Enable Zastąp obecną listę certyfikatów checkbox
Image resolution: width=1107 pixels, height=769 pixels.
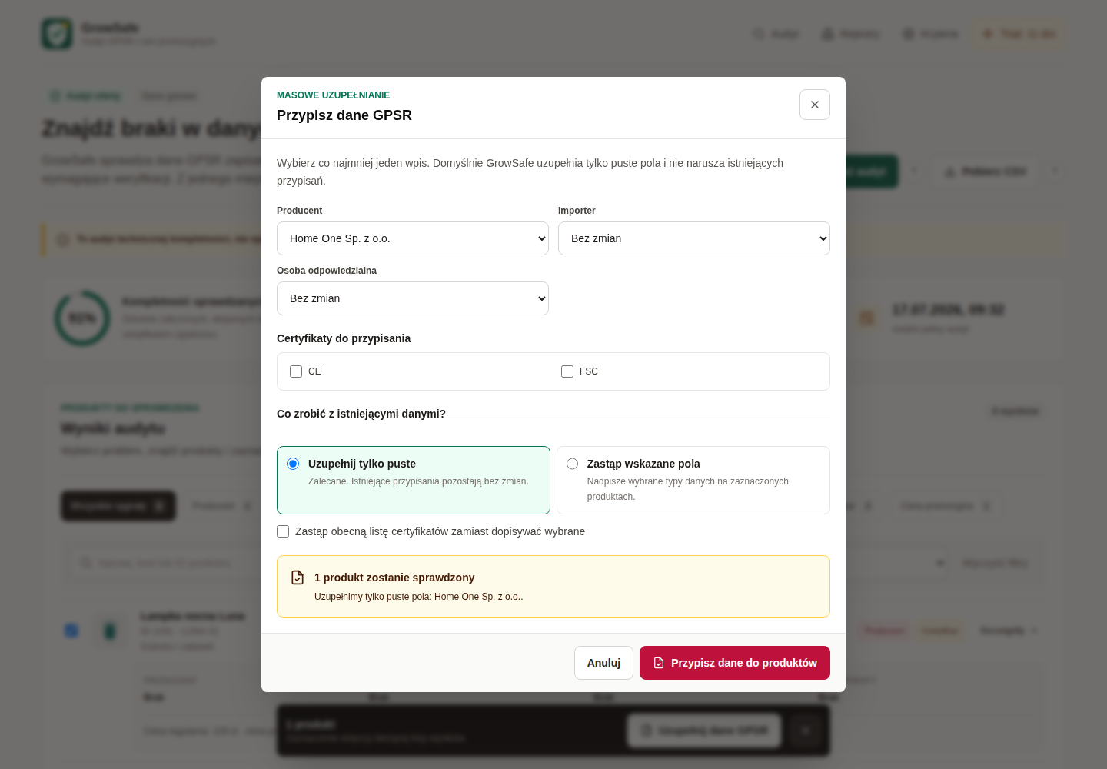(283, 531)
